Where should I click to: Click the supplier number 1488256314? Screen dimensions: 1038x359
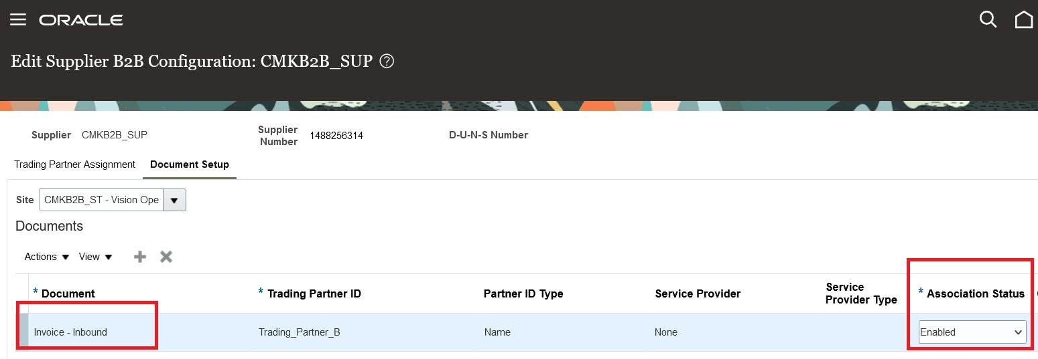pos(336,136)
